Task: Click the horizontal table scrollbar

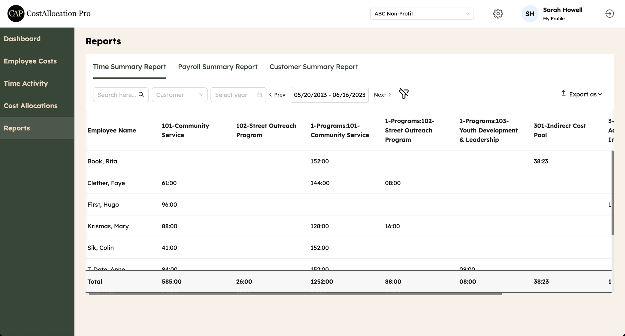Action: point(295,294)
